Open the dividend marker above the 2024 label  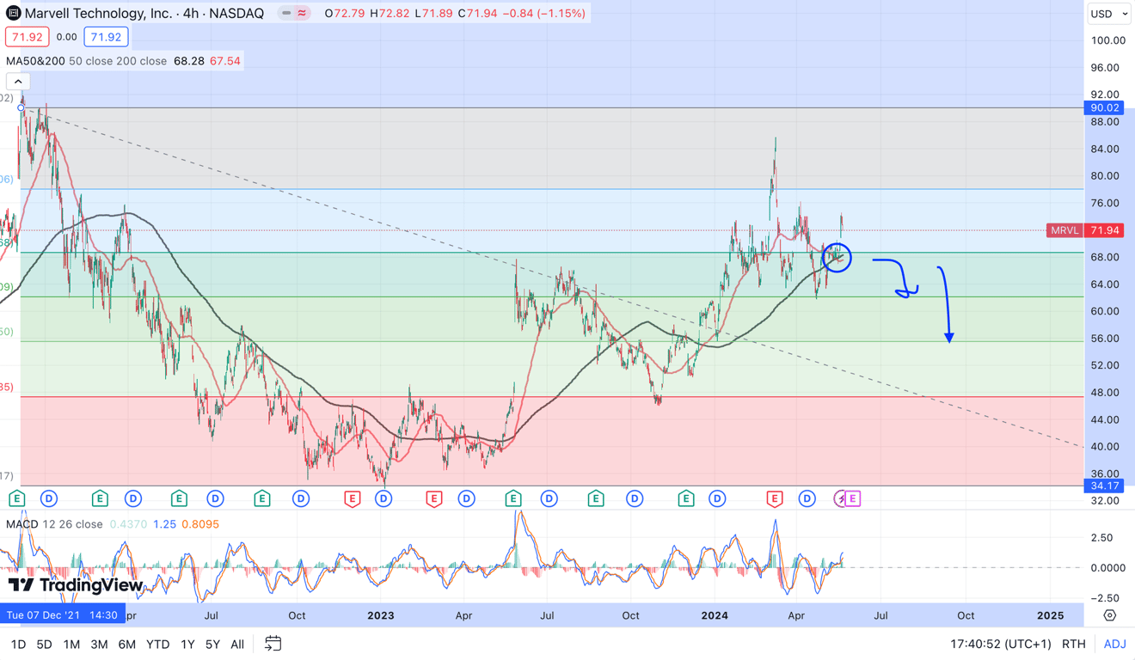pyautogui.click(x=717, y=498)
